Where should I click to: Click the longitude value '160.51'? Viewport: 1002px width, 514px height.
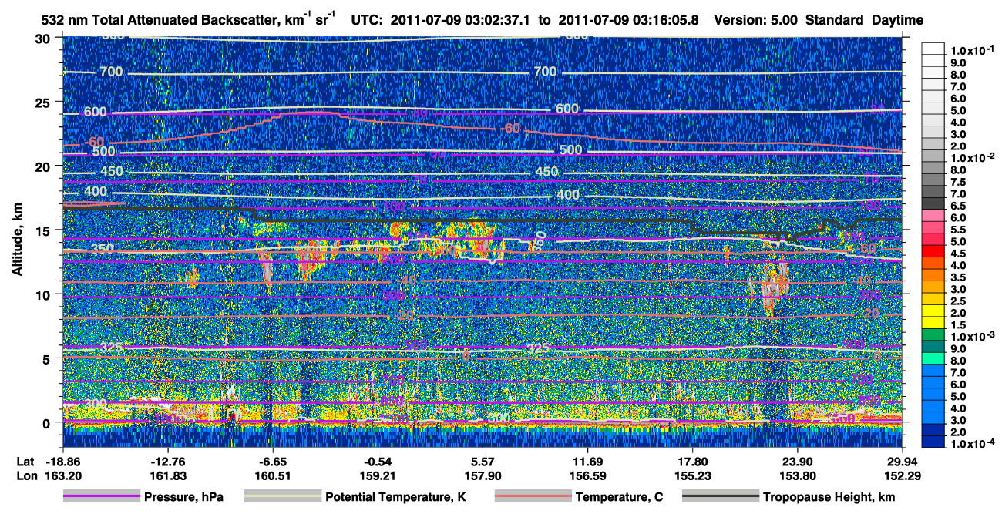(x=271, y=475)
